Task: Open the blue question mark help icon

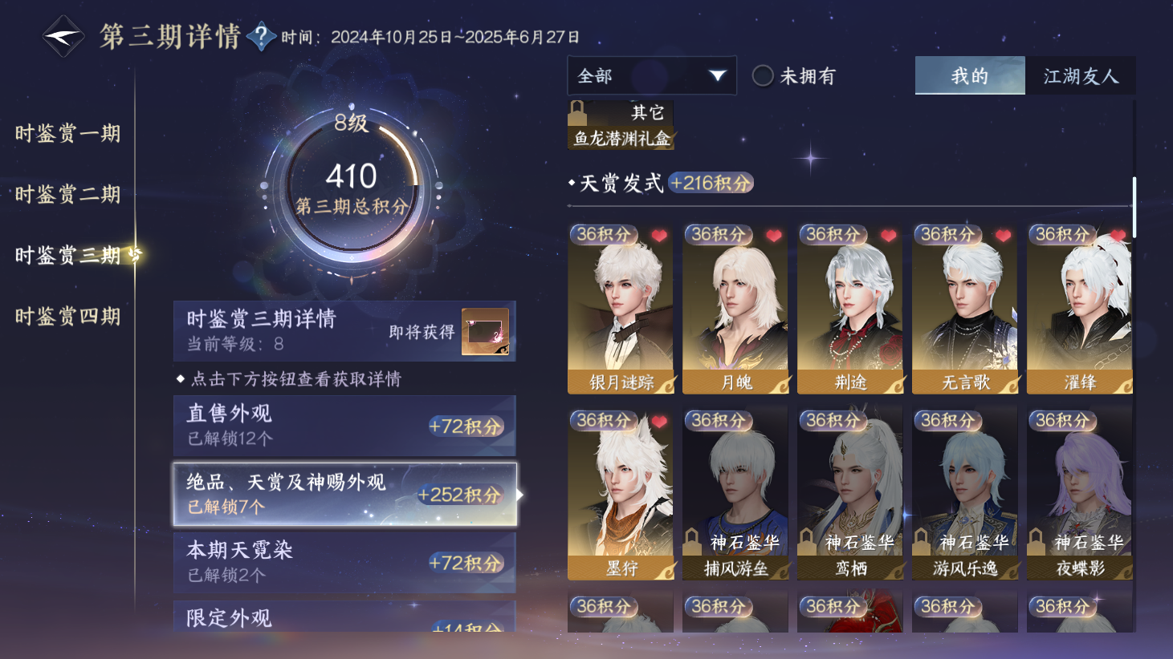Action: (x=262, y=36)
